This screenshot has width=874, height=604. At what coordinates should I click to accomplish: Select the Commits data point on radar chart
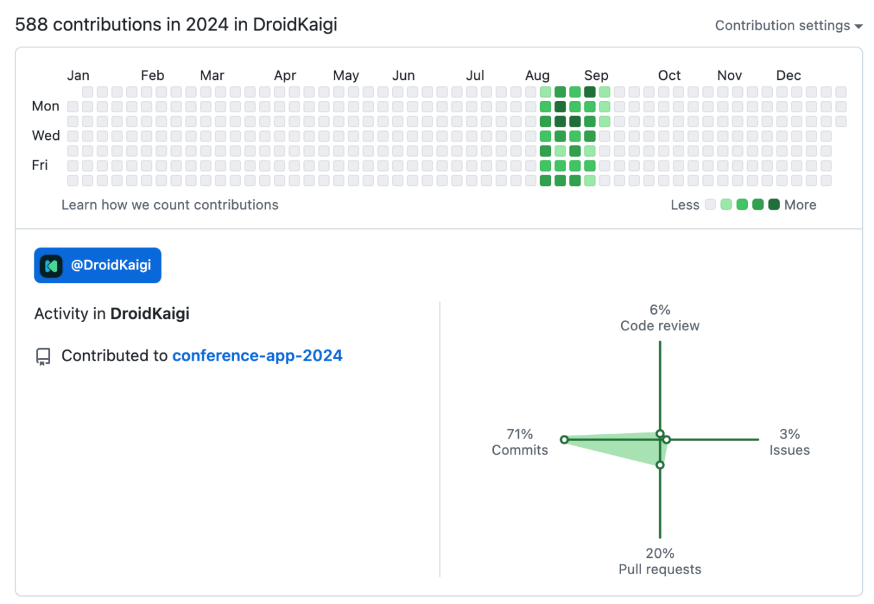point(564,440)
